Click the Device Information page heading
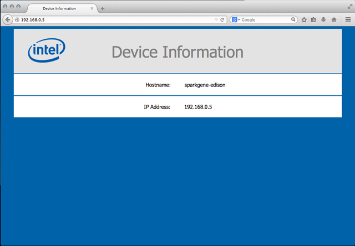This screenshot has height=246, width=355. pyautogui.click(x=177, y=52)
